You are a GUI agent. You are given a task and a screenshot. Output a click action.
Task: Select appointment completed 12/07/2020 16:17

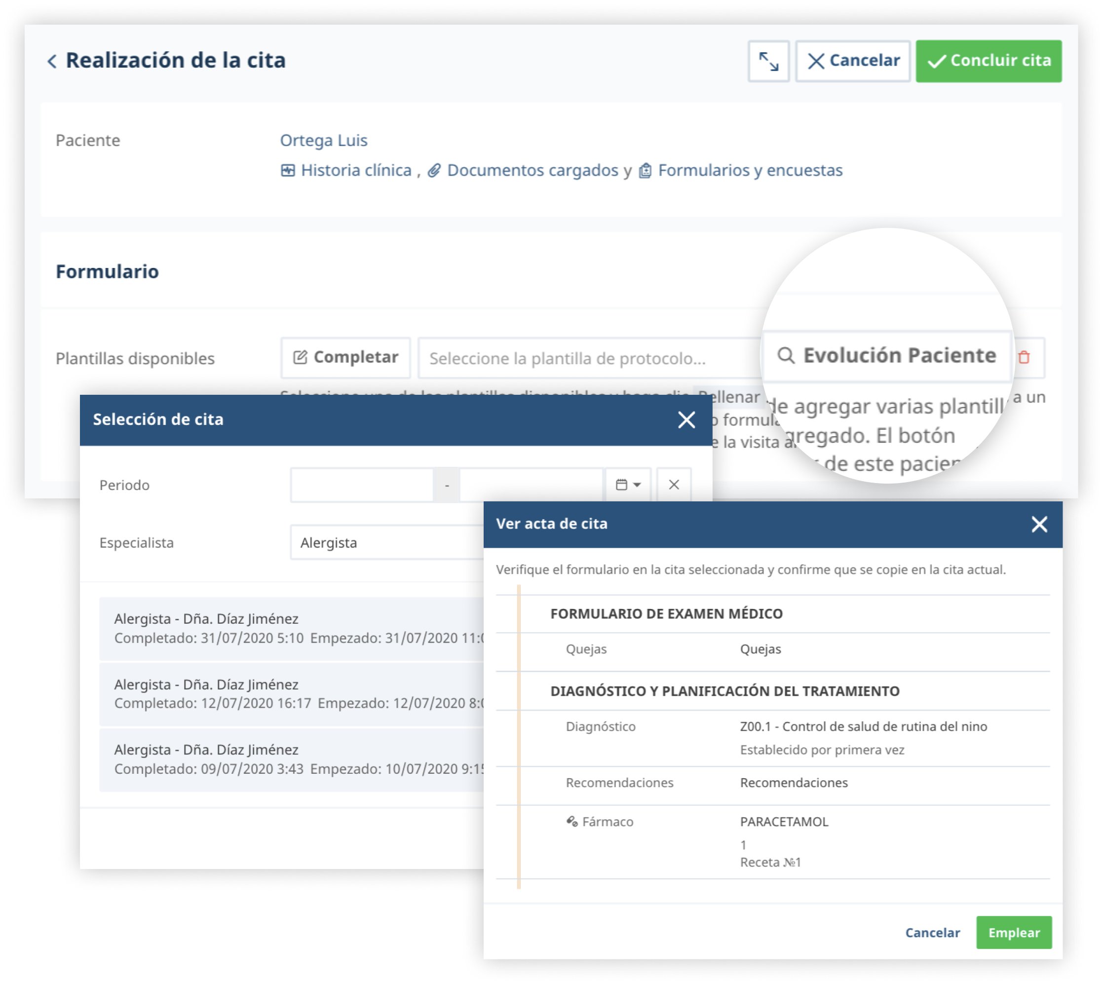292,694
